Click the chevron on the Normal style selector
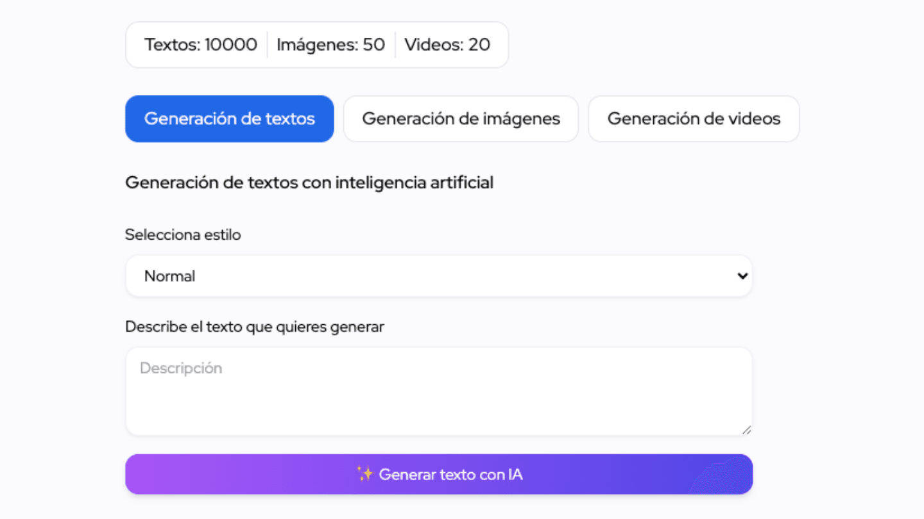 point(742,276)
